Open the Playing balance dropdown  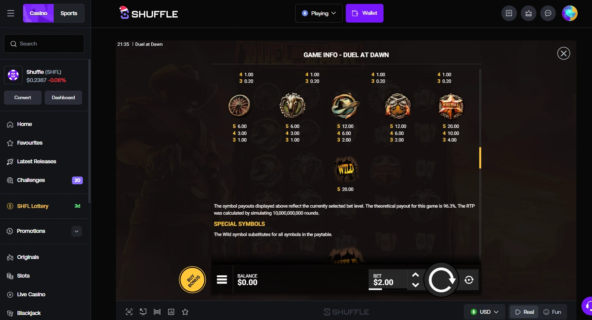click(x=319, y=13)
